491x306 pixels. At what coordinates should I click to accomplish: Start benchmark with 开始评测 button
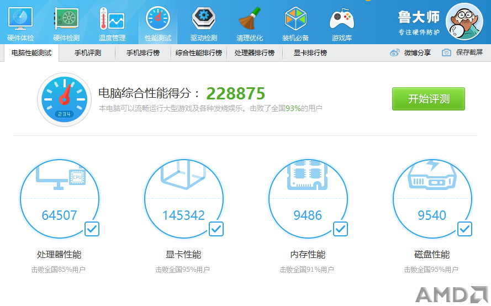point(429,99)
